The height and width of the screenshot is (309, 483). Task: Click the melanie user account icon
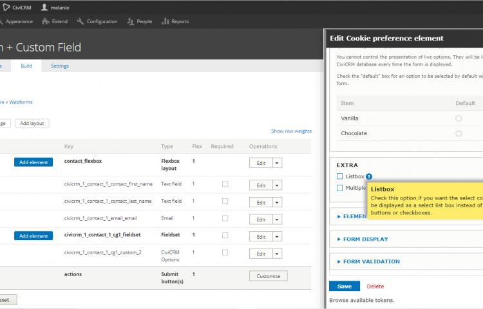pyautogui.click(x=44, y=7)
